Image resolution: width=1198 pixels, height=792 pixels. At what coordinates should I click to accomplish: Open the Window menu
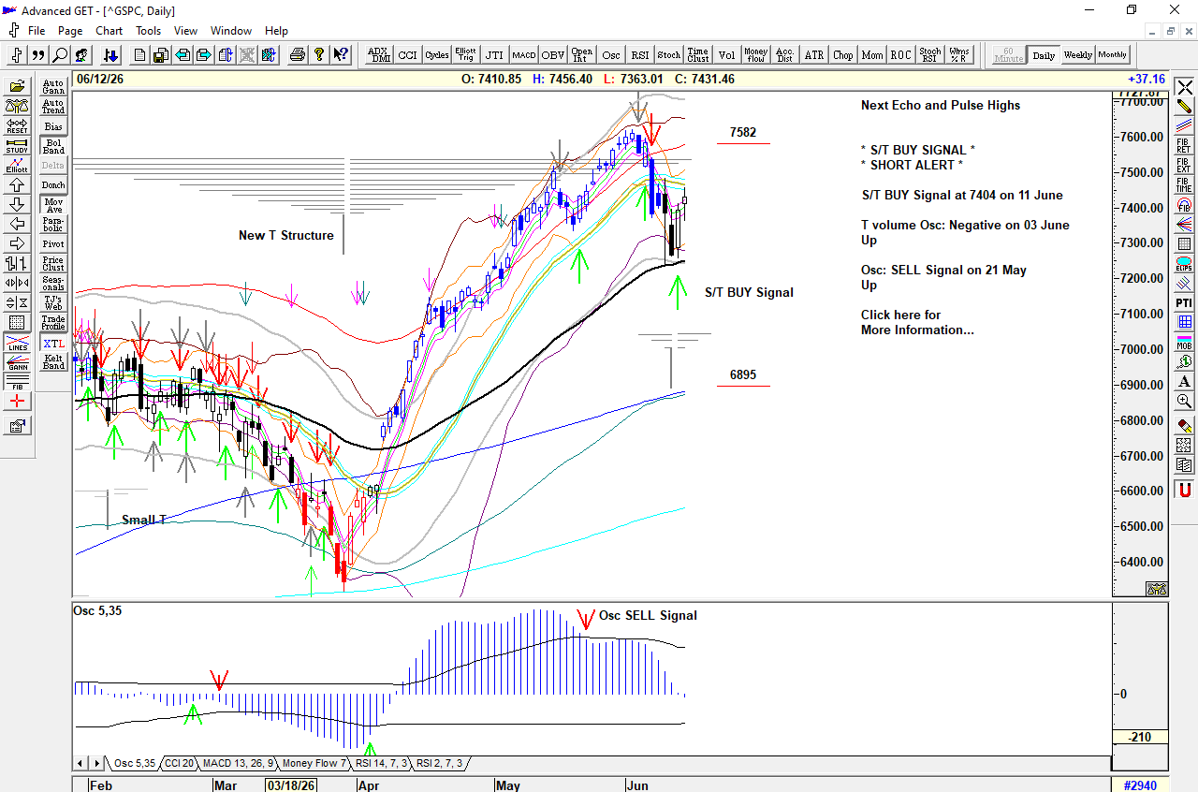point(230,31)
